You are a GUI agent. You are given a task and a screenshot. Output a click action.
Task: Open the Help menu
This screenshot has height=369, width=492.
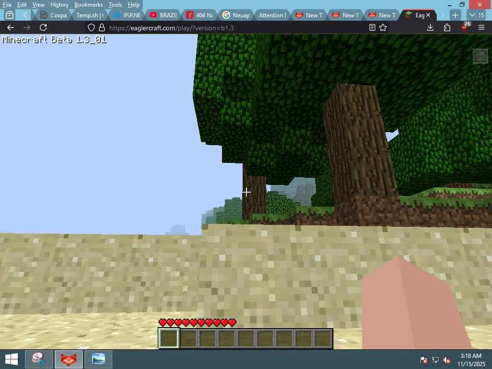(x=134, y=5)
